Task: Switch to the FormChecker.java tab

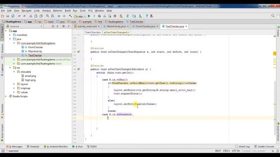Action: pyautogui.click(x=145, y=26)
